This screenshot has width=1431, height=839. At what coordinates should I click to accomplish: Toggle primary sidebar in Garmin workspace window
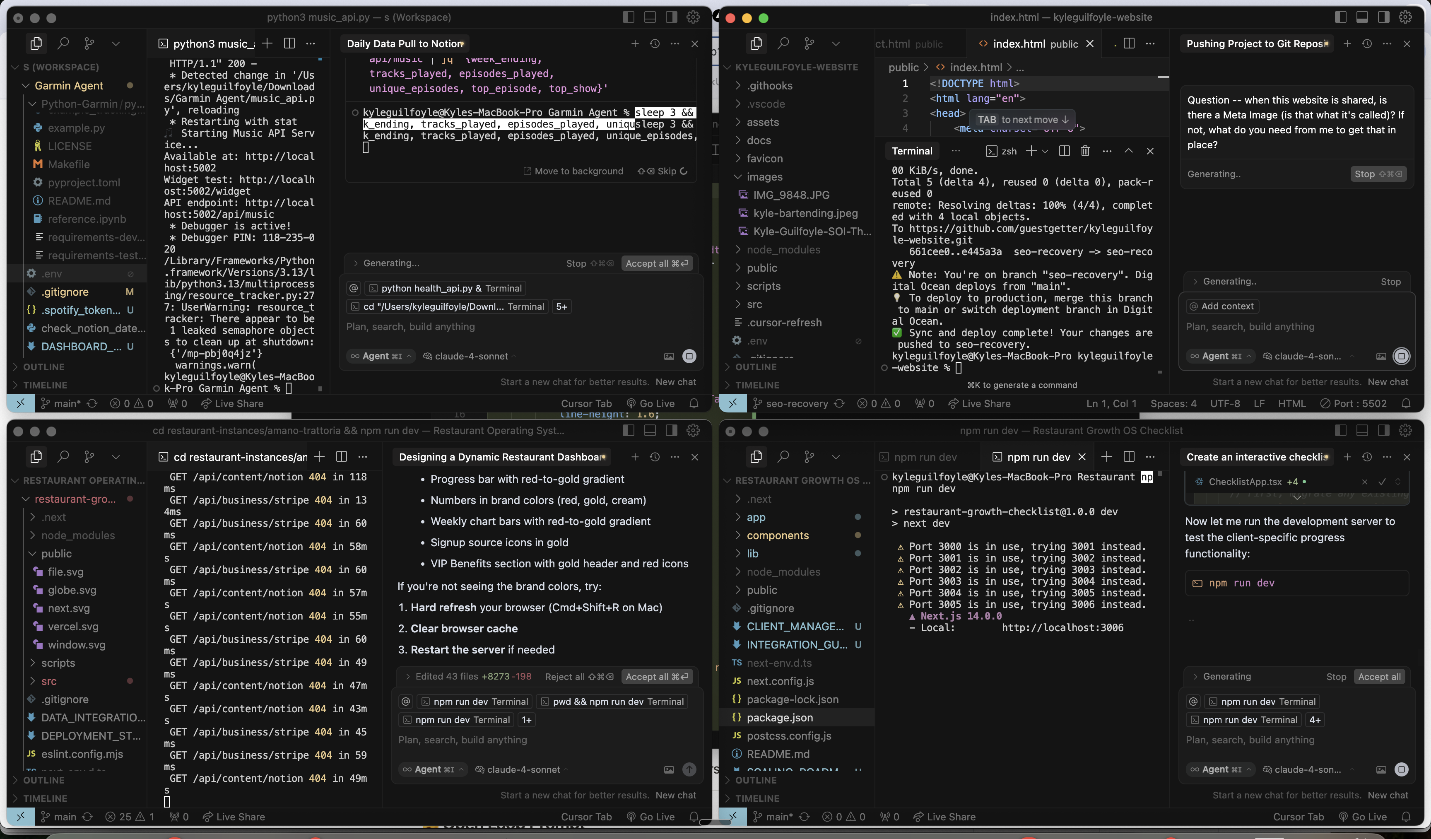(x=628, y=17)
